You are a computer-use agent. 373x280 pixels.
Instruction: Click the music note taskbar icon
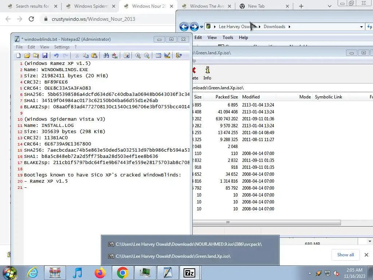tap(77, 273)
